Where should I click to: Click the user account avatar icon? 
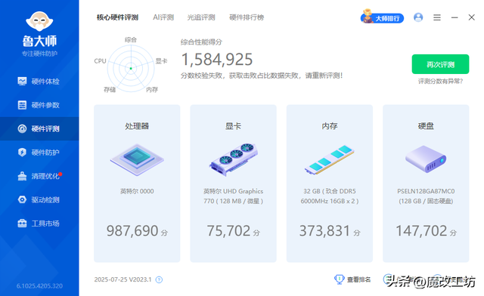tap(418, 17)
